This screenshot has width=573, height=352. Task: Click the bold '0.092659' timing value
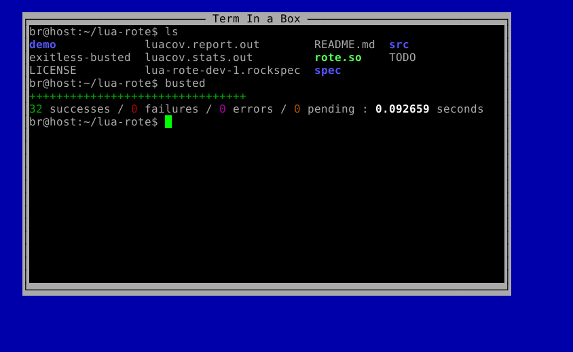pyautogui.click(x=402, y=109)
